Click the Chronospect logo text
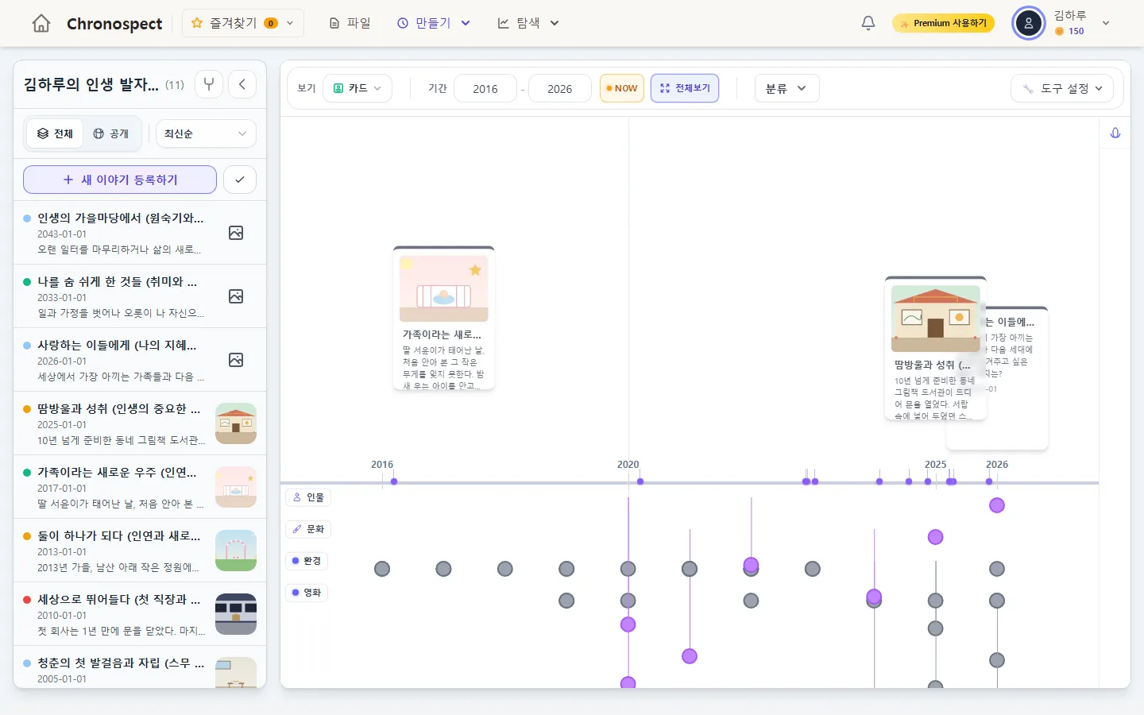Viewport: 1144px width, 715px height. pos(114,24)
